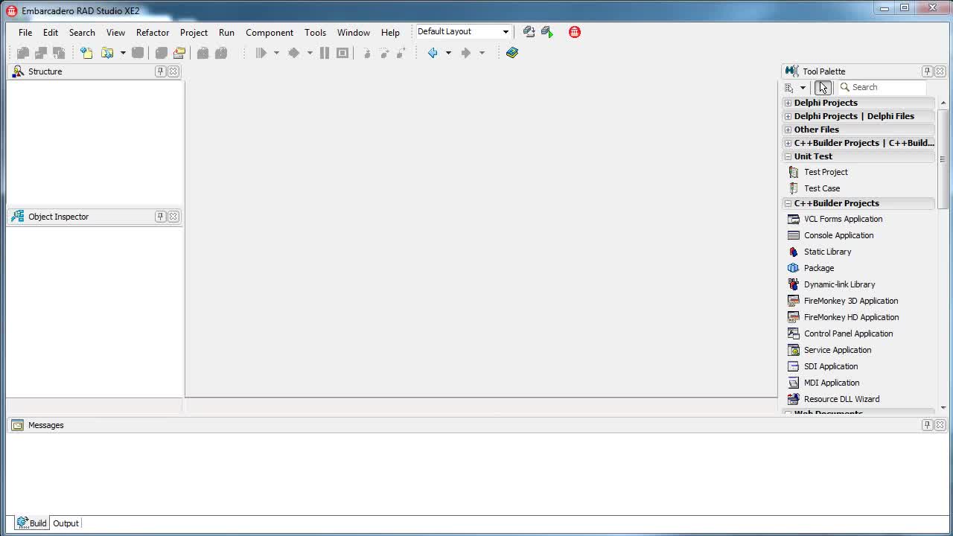Click the Run toolbar button

click(x=261, y=53)
